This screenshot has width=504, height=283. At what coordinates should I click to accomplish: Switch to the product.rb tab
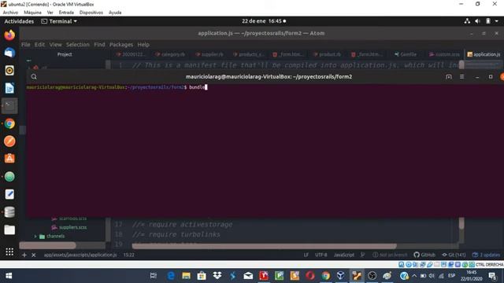pos(328,54)
